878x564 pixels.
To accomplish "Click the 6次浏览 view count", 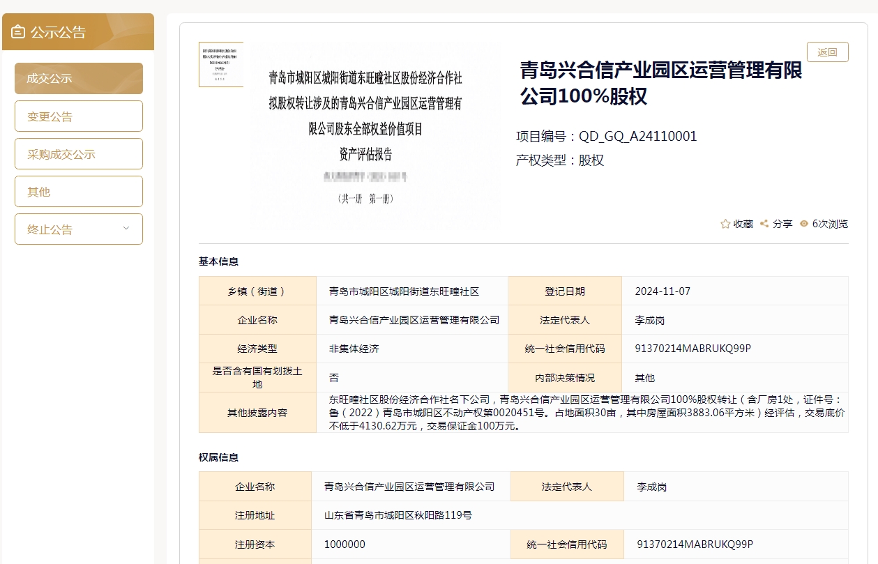I will tap(830, 224).
